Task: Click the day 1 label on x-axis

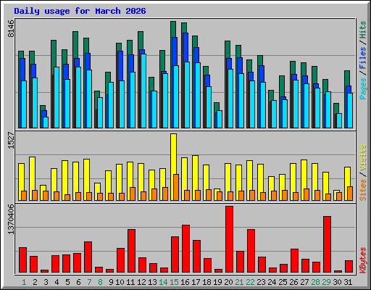Action: pyautogui.click(x=24, y=282)
